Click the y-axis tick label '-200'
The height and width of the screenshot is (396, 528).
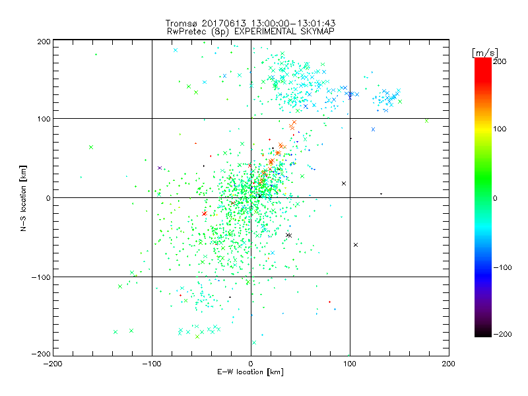pyautogui.click(x=41, y=354)
